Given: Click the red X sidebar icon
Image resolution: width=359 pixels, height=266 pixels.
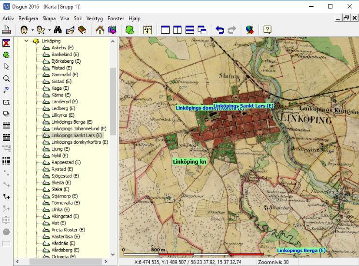Looking at the screenshot, I should click(6, 43).
